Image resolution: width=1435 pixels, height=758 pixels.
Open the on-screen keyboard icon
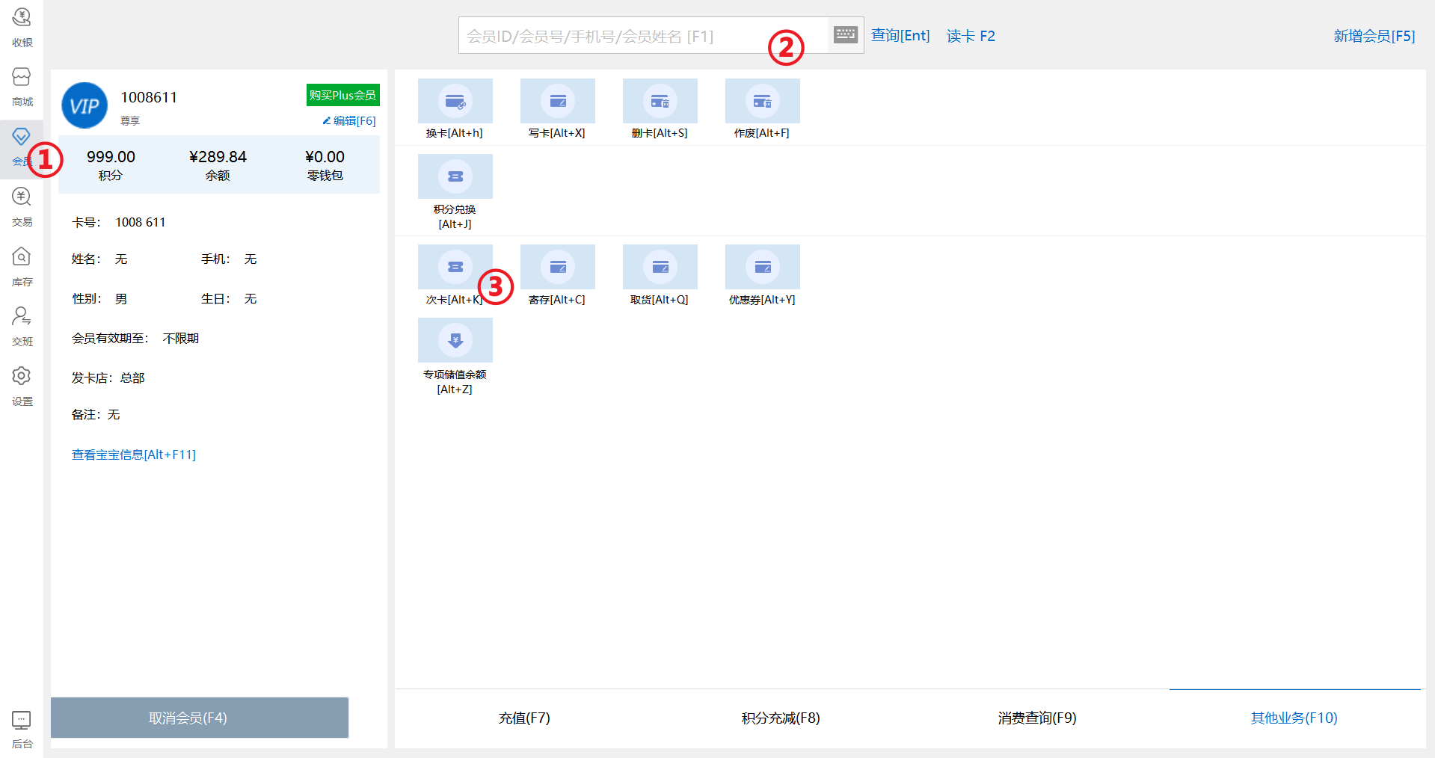pos(845,35)
